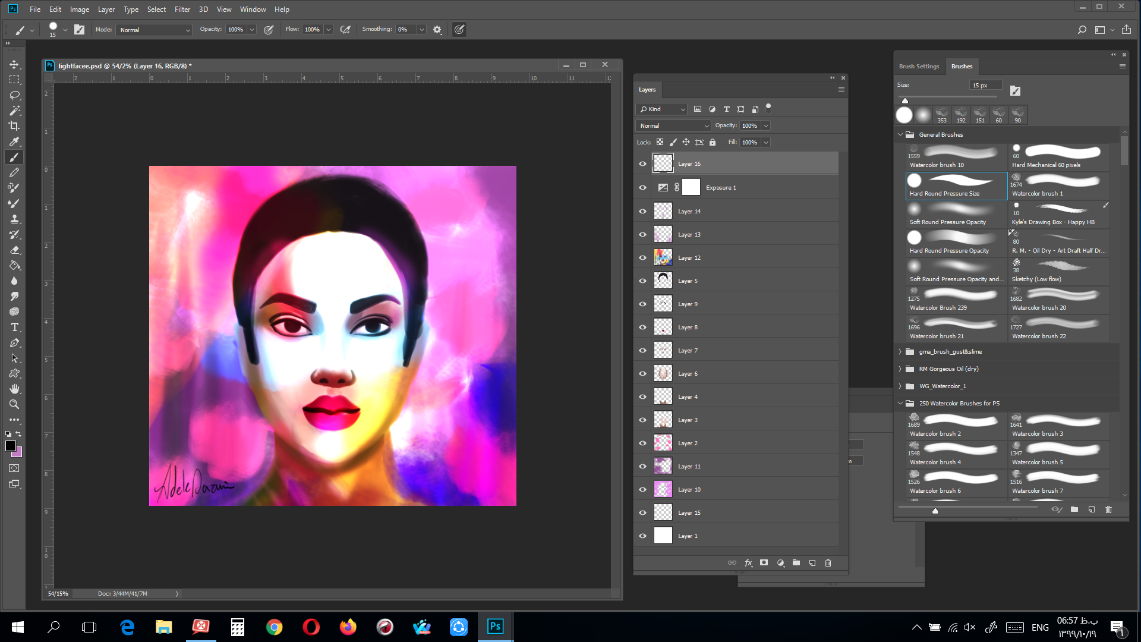The image size is (1141, 642).
Task: Open the File menu
Action: 35,10
